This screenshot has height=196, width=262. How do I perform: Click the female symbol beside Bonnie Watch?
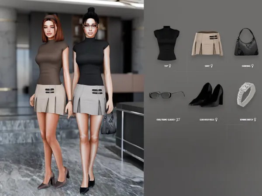point(255,119)
